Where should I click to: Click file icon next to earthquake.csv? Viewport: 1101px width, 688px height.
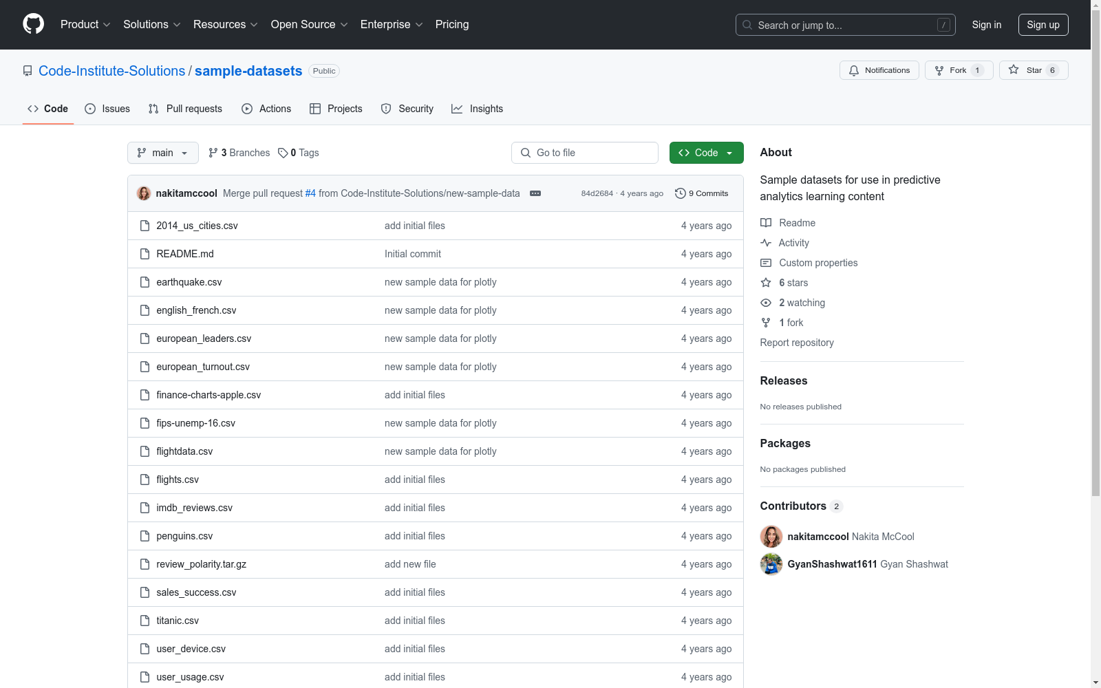coord(145,282)
